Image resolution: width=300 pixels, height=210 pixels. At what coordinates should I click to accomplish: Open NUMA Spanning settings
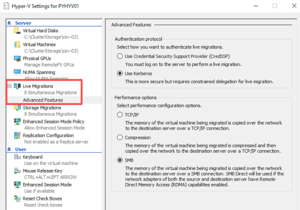39,72
